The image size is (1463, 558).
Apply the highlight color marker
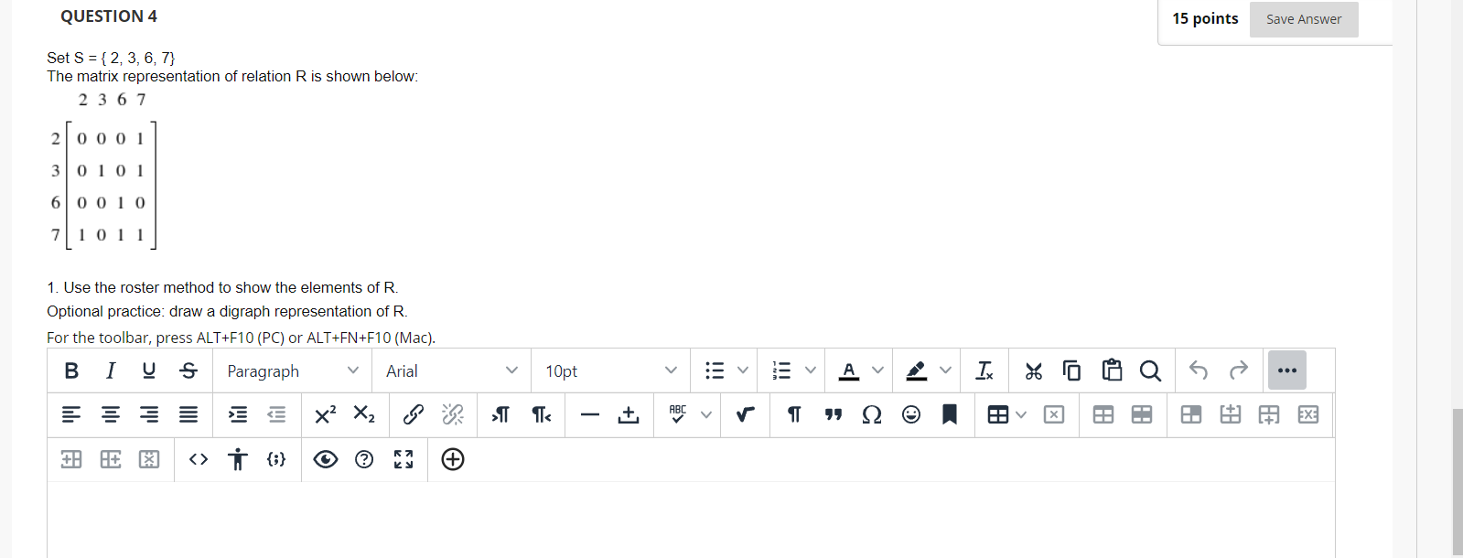click(x=916, y=370)
